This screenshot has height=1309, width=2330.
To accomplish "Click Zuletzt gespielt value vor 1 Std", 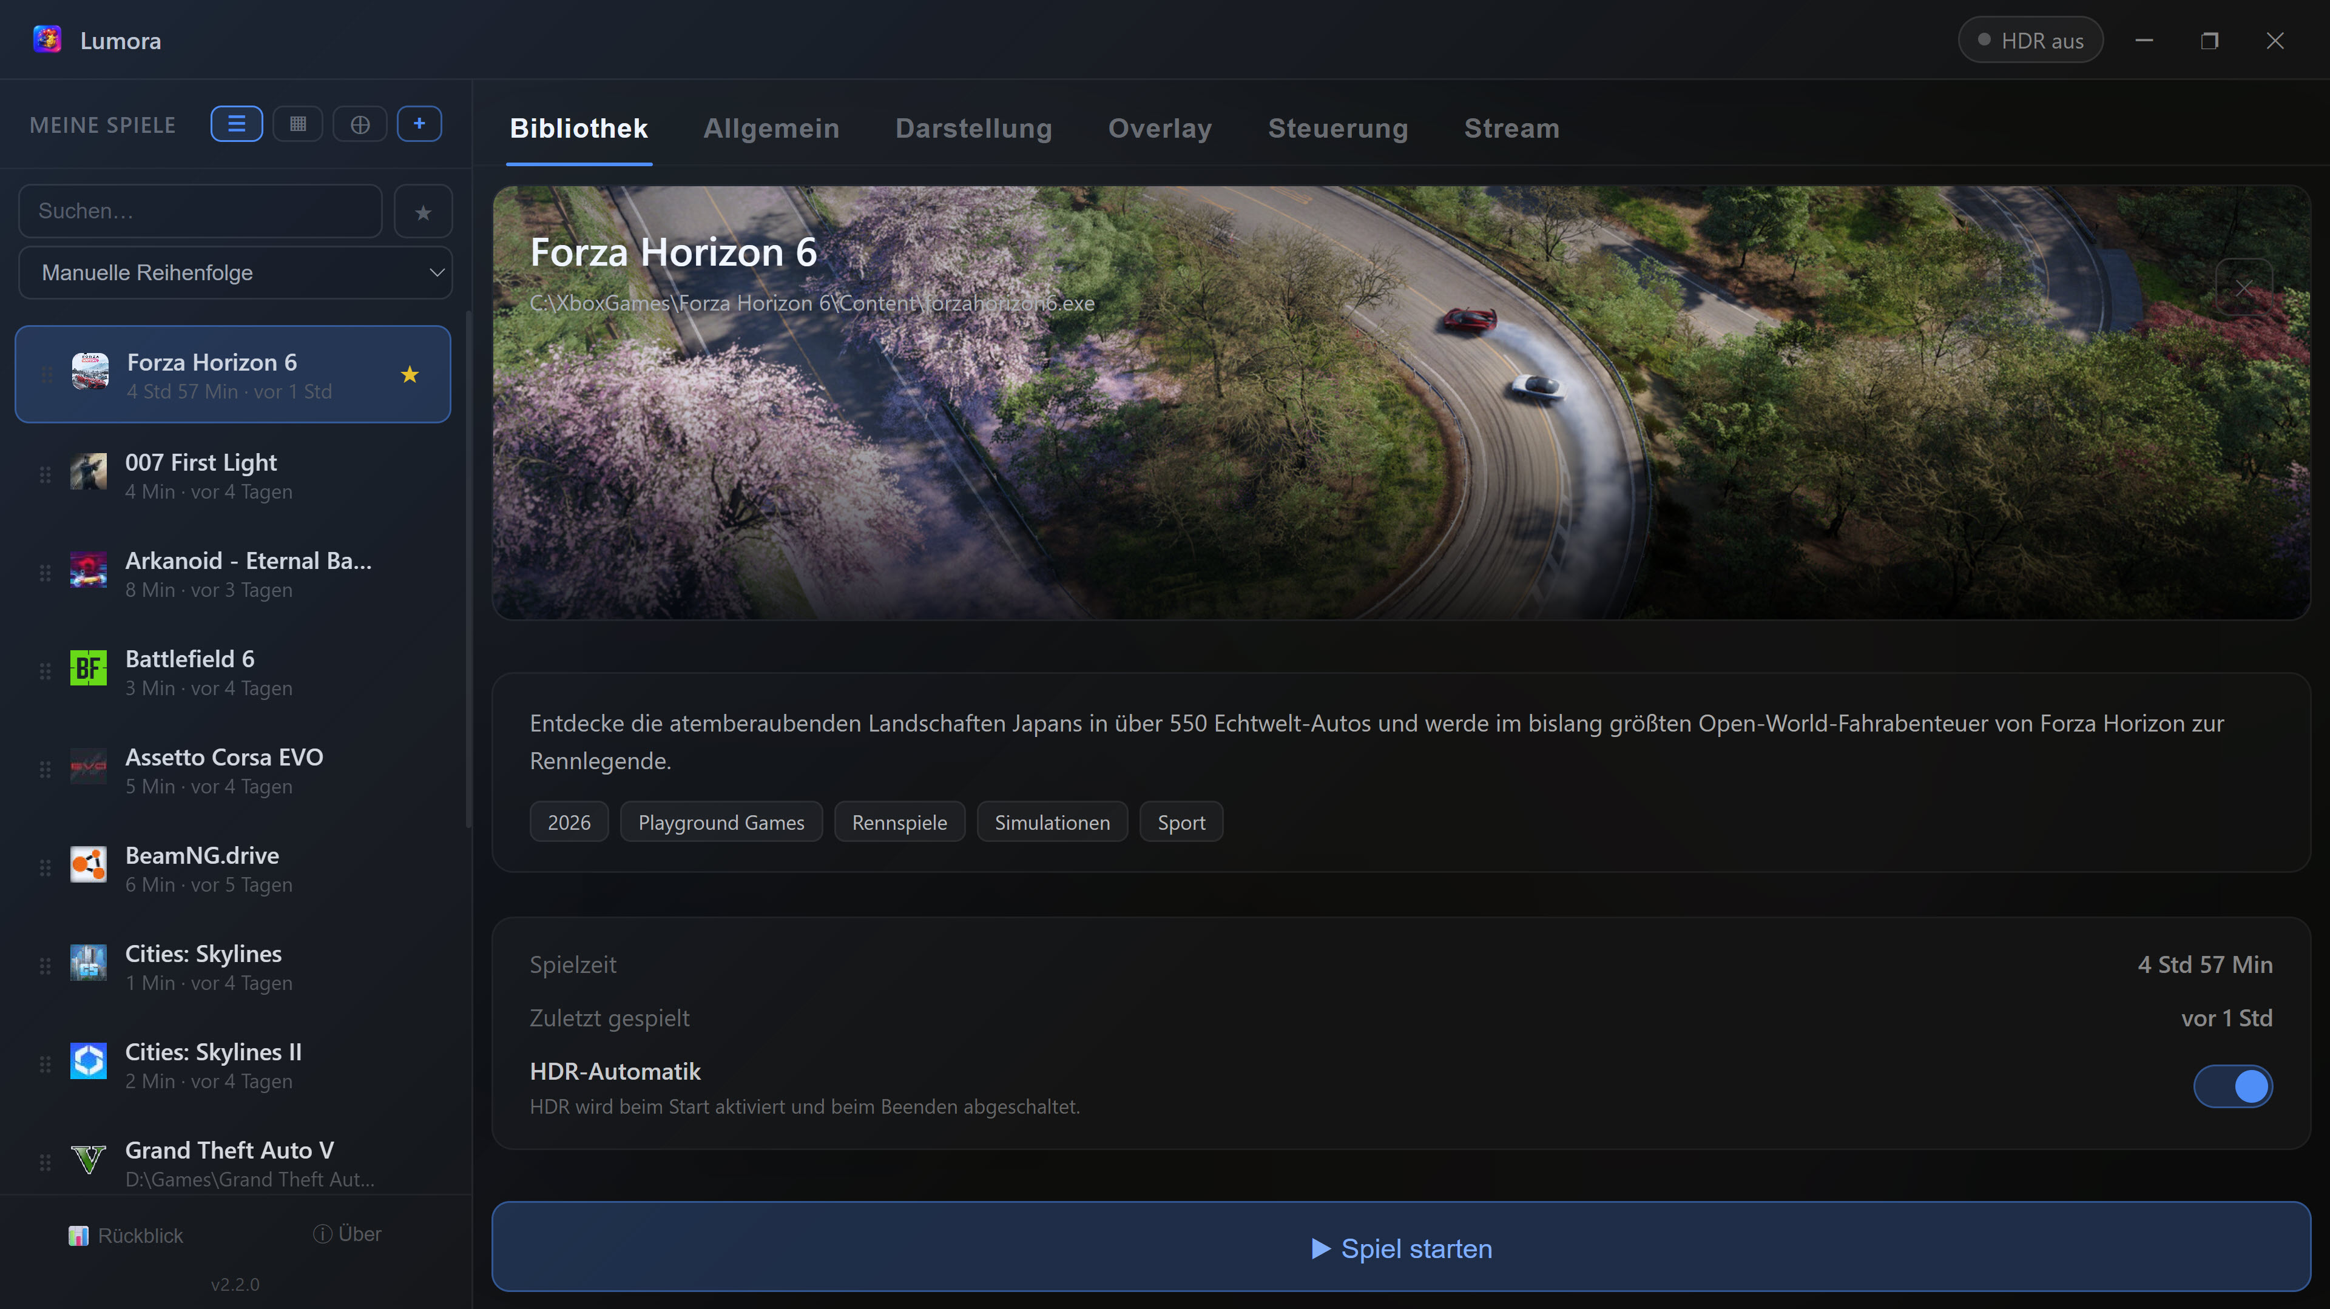I will pos(2227,1018).
